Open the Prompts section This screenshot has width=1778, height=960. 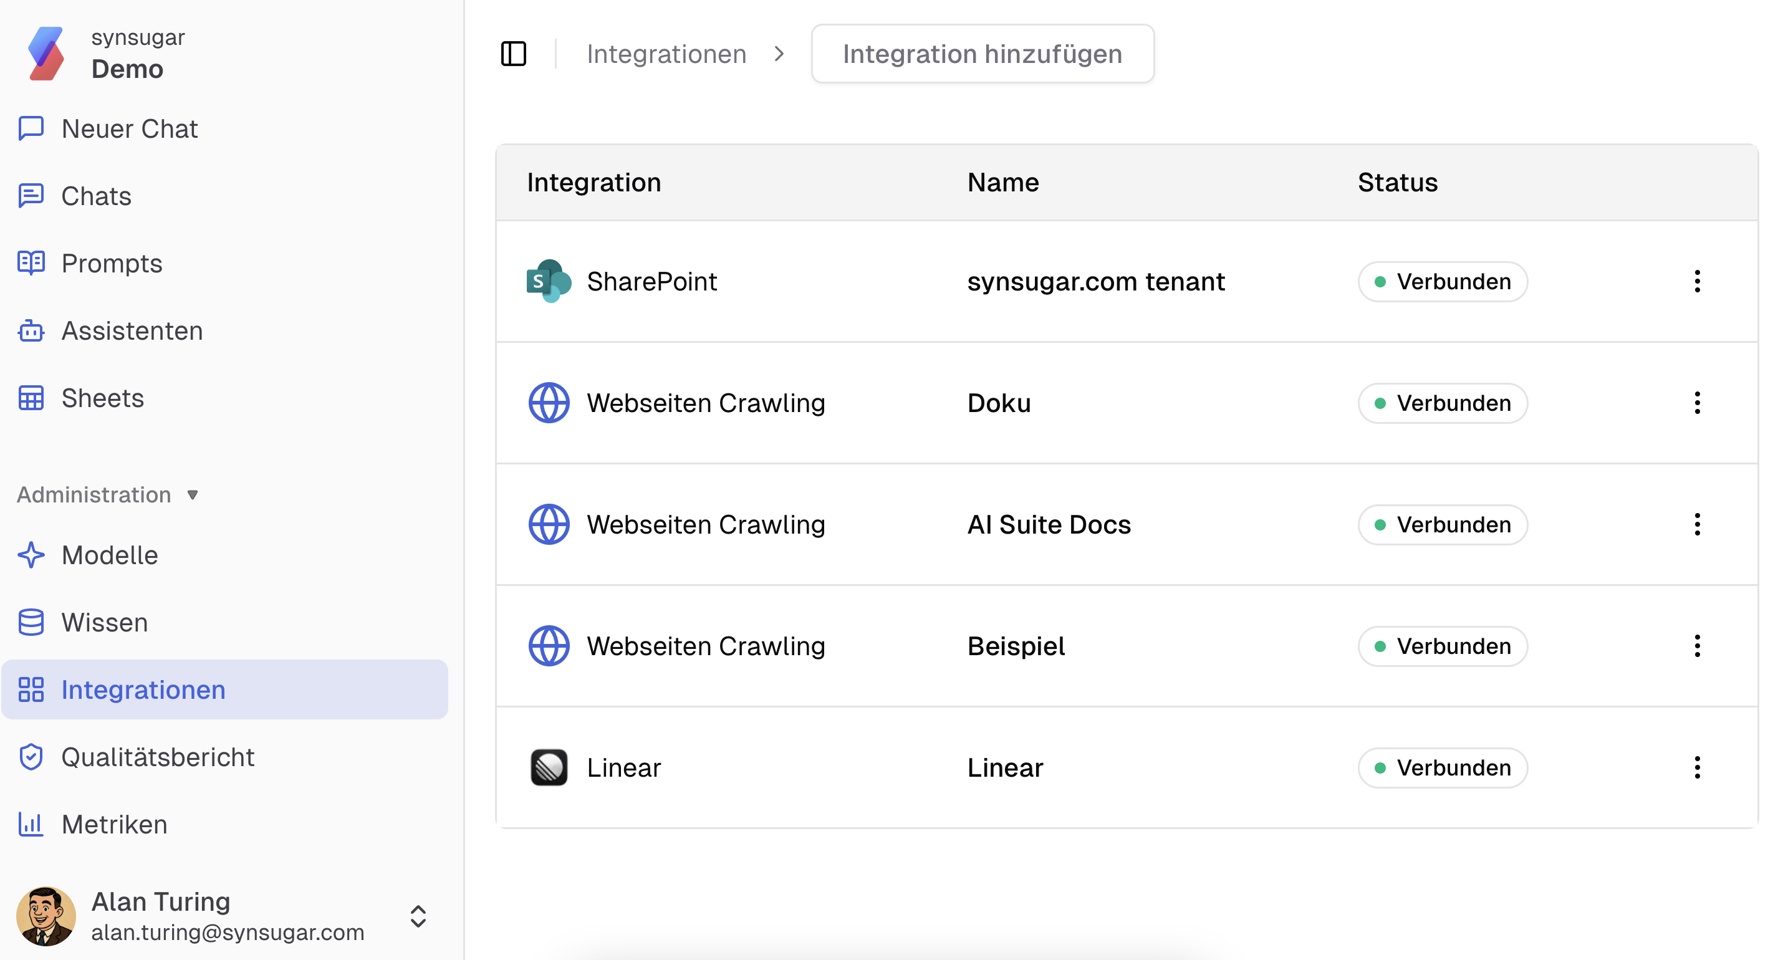(x=111, y=263)
